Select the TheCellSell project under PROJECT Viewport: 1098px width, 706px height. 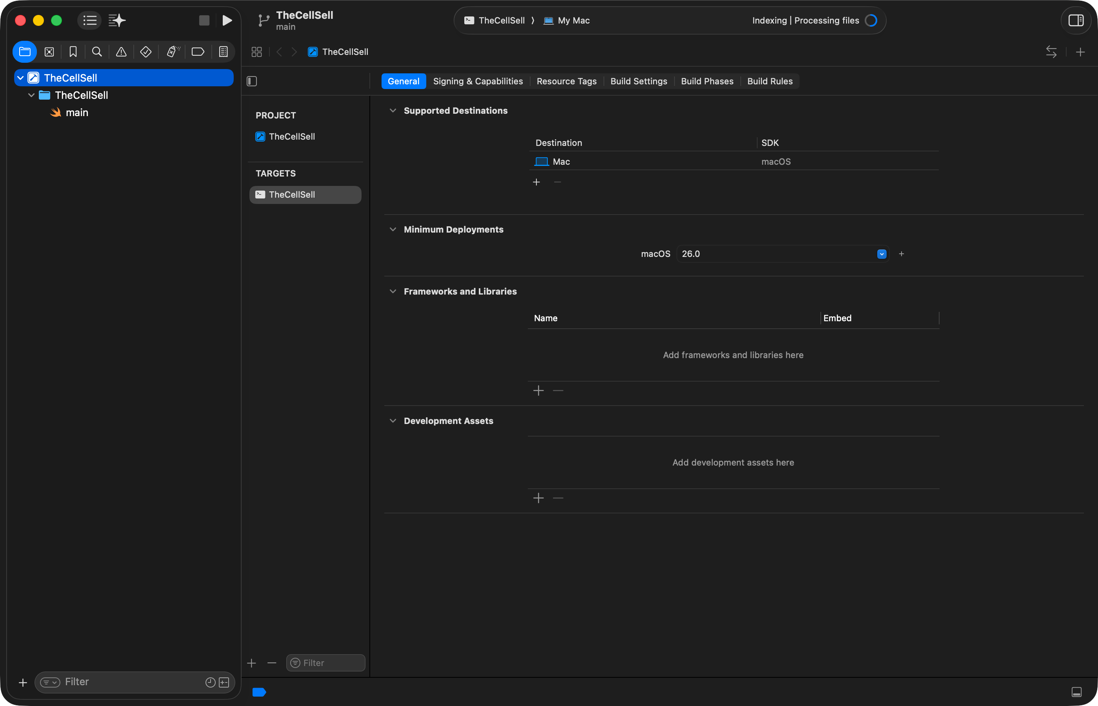click(291, 136)
